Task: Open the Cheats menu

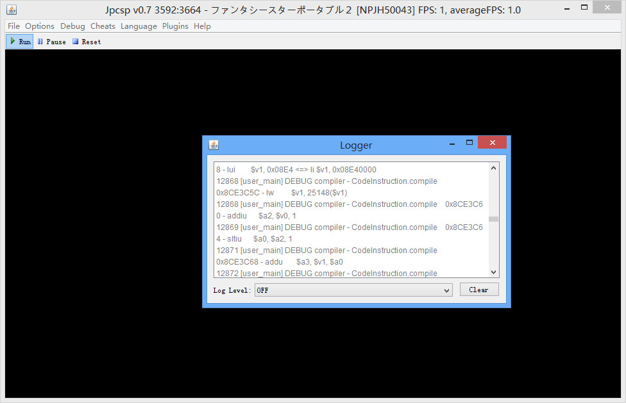Action: tap(103, 26)
